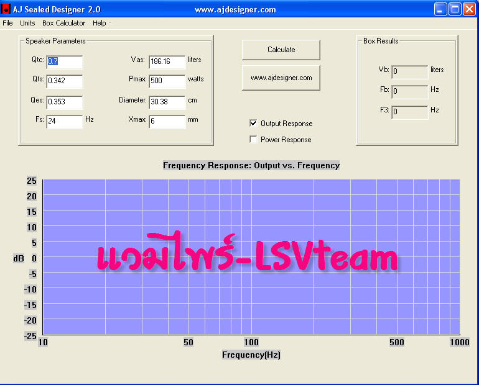The height and width of the screenshot is (385, 479).
Task: Click the Fs input field
Action: [65, 121]
